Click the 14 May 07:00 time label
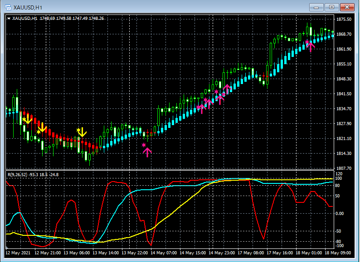Image resolution: width=360 pixels, height=262 pixels. 164,253
